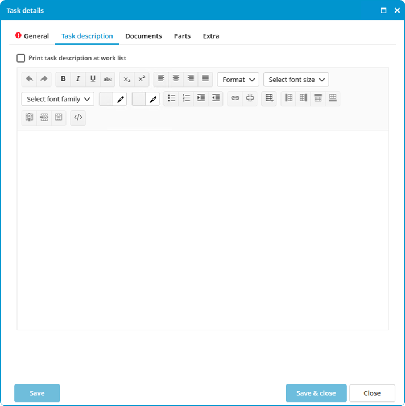Open the Select font size dropdown
Image resolution: width=405 pixels, height=406 pixels.
(296, 80)
